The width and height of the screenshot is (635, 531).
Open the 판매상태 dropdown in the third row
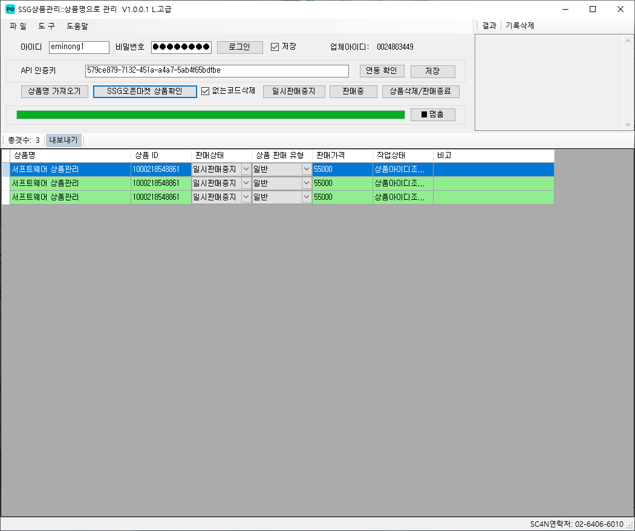pos(246,197)
